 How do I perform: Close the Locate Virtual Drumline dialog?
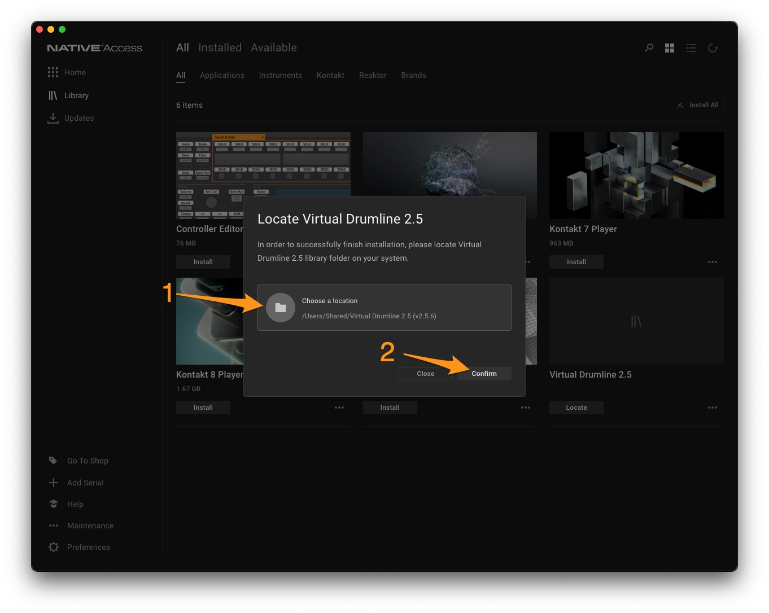tap(426, 374)
